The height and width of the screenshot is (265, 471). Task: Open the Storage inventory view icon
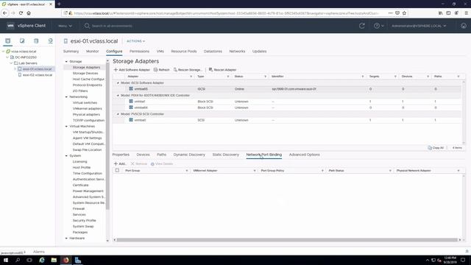click(36, 41)
